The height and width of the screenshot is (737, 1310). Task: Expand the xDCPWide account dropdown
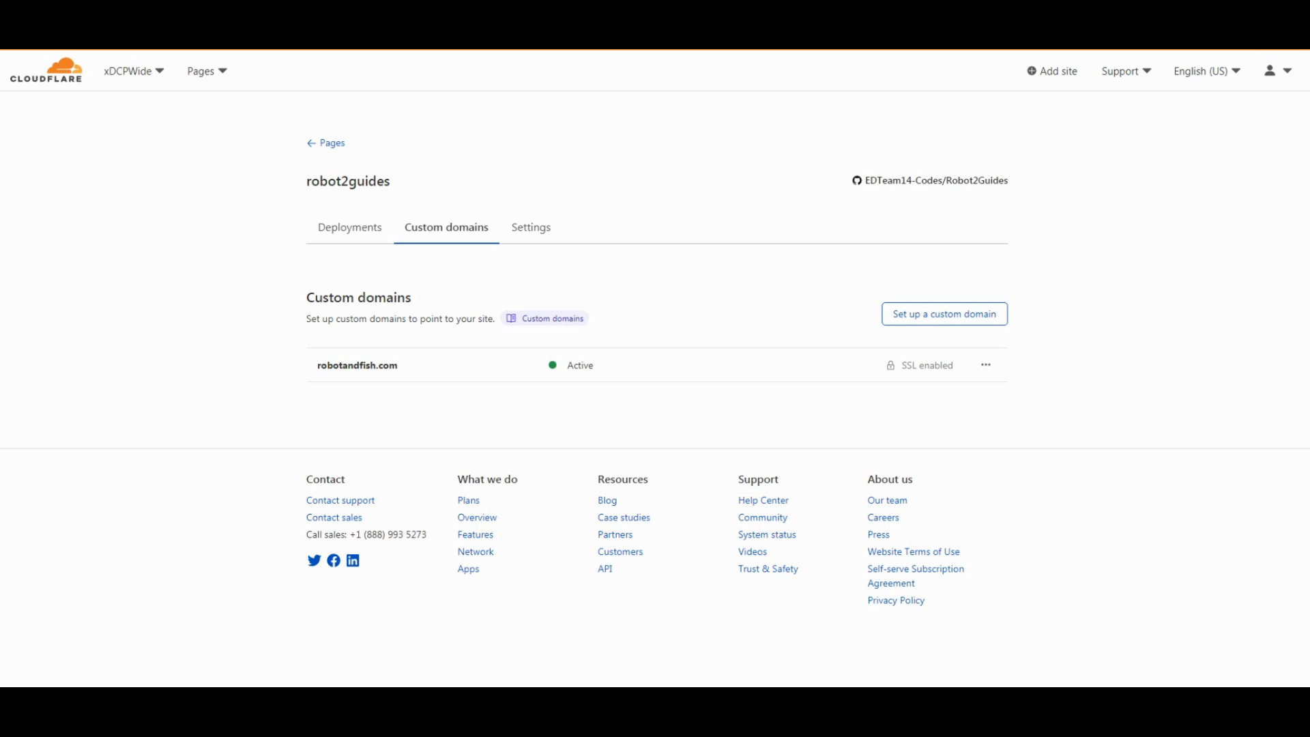point(134,71)
